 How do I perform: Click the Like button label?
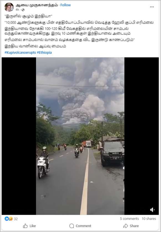(33, 226)
